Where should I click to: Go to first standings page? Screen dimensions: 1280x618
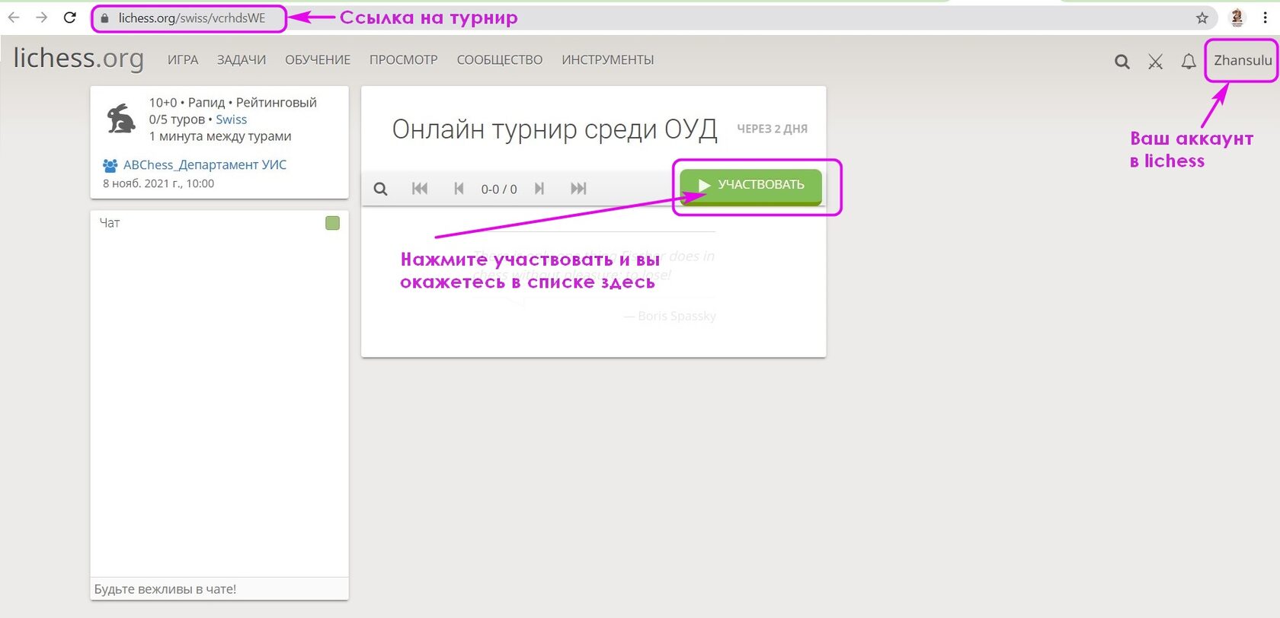[420, 189]
